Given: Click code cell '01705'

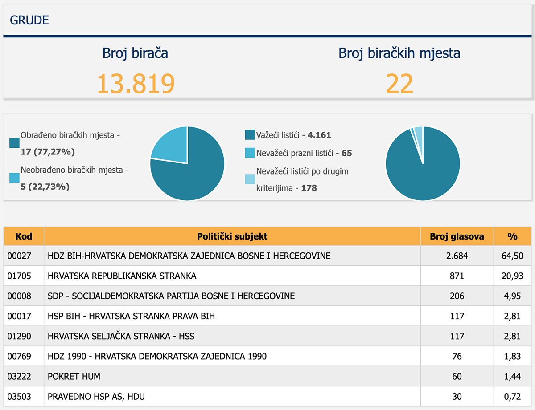Looking at the screenshot, I should point(24,276).
